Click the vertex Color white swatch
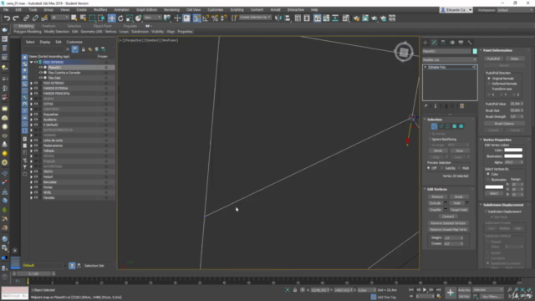This screenshot has height=301, width=535. coord(513,150)
